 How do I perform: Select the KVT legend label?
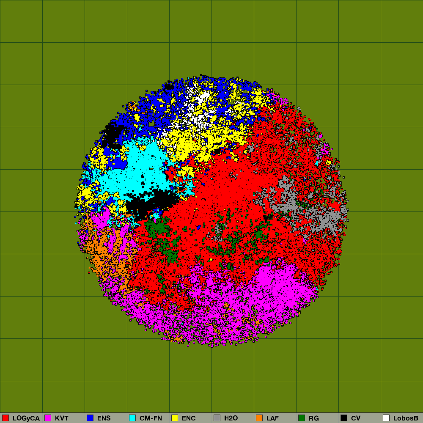click(x=61, y=418)
